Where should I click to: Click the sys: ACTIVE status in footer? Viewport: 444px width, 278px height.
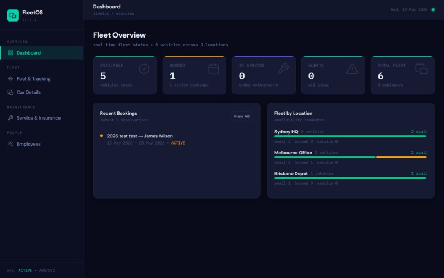19,270
